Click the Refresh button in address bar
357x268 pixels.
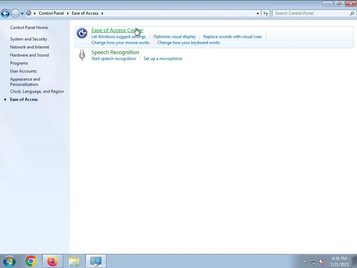(x=265, y=14)
